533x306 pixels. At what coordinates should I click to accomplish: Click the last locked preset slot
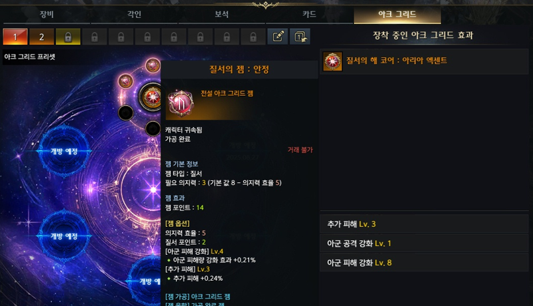tap(253, 37)
